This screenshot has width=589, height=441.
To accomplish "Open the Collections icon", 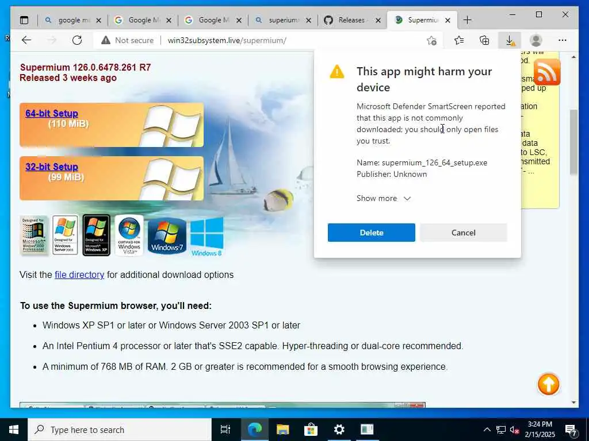I will [x=484, y=40].
